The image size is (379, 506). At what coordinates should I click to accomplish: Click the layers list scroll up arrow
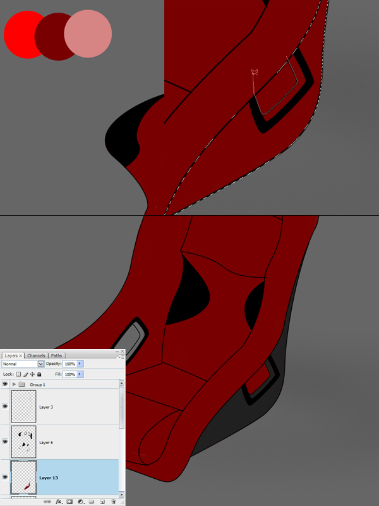121,383
